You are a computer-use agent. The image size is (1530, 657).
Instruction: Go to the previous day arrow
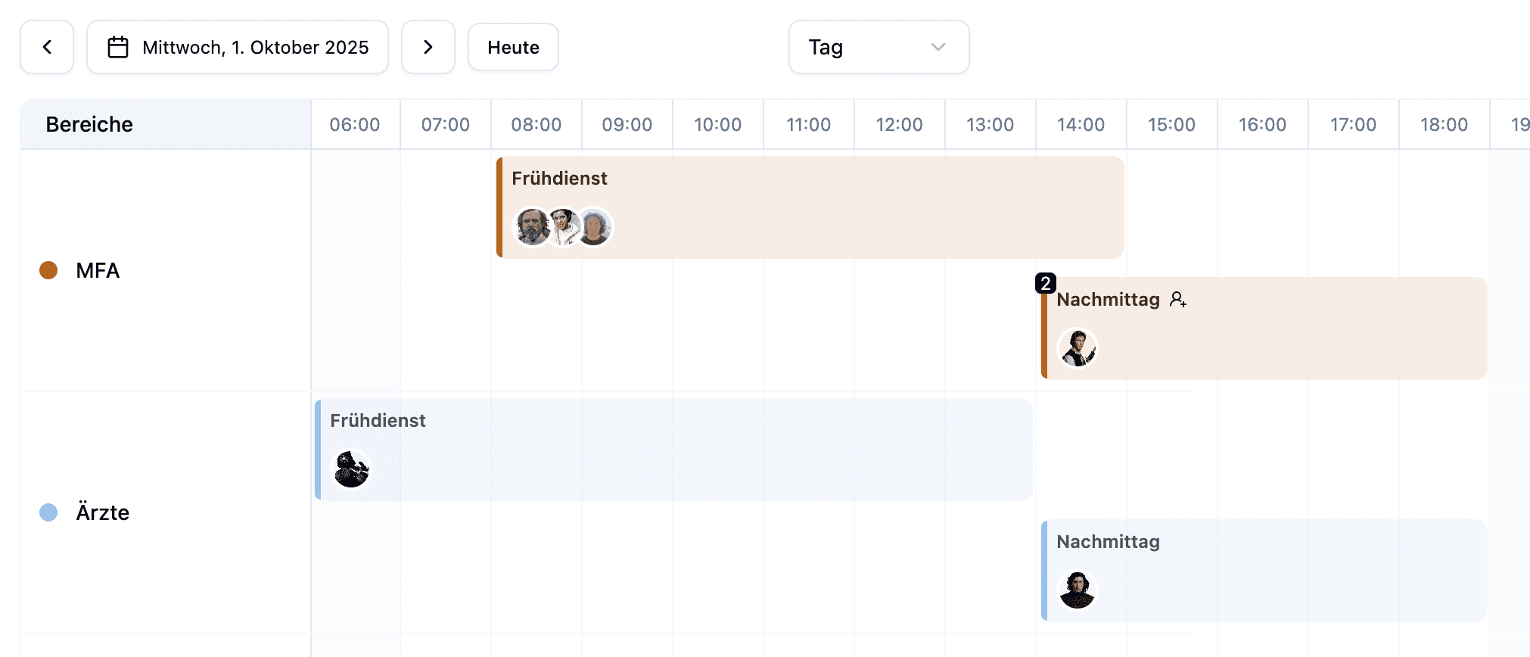47,47
